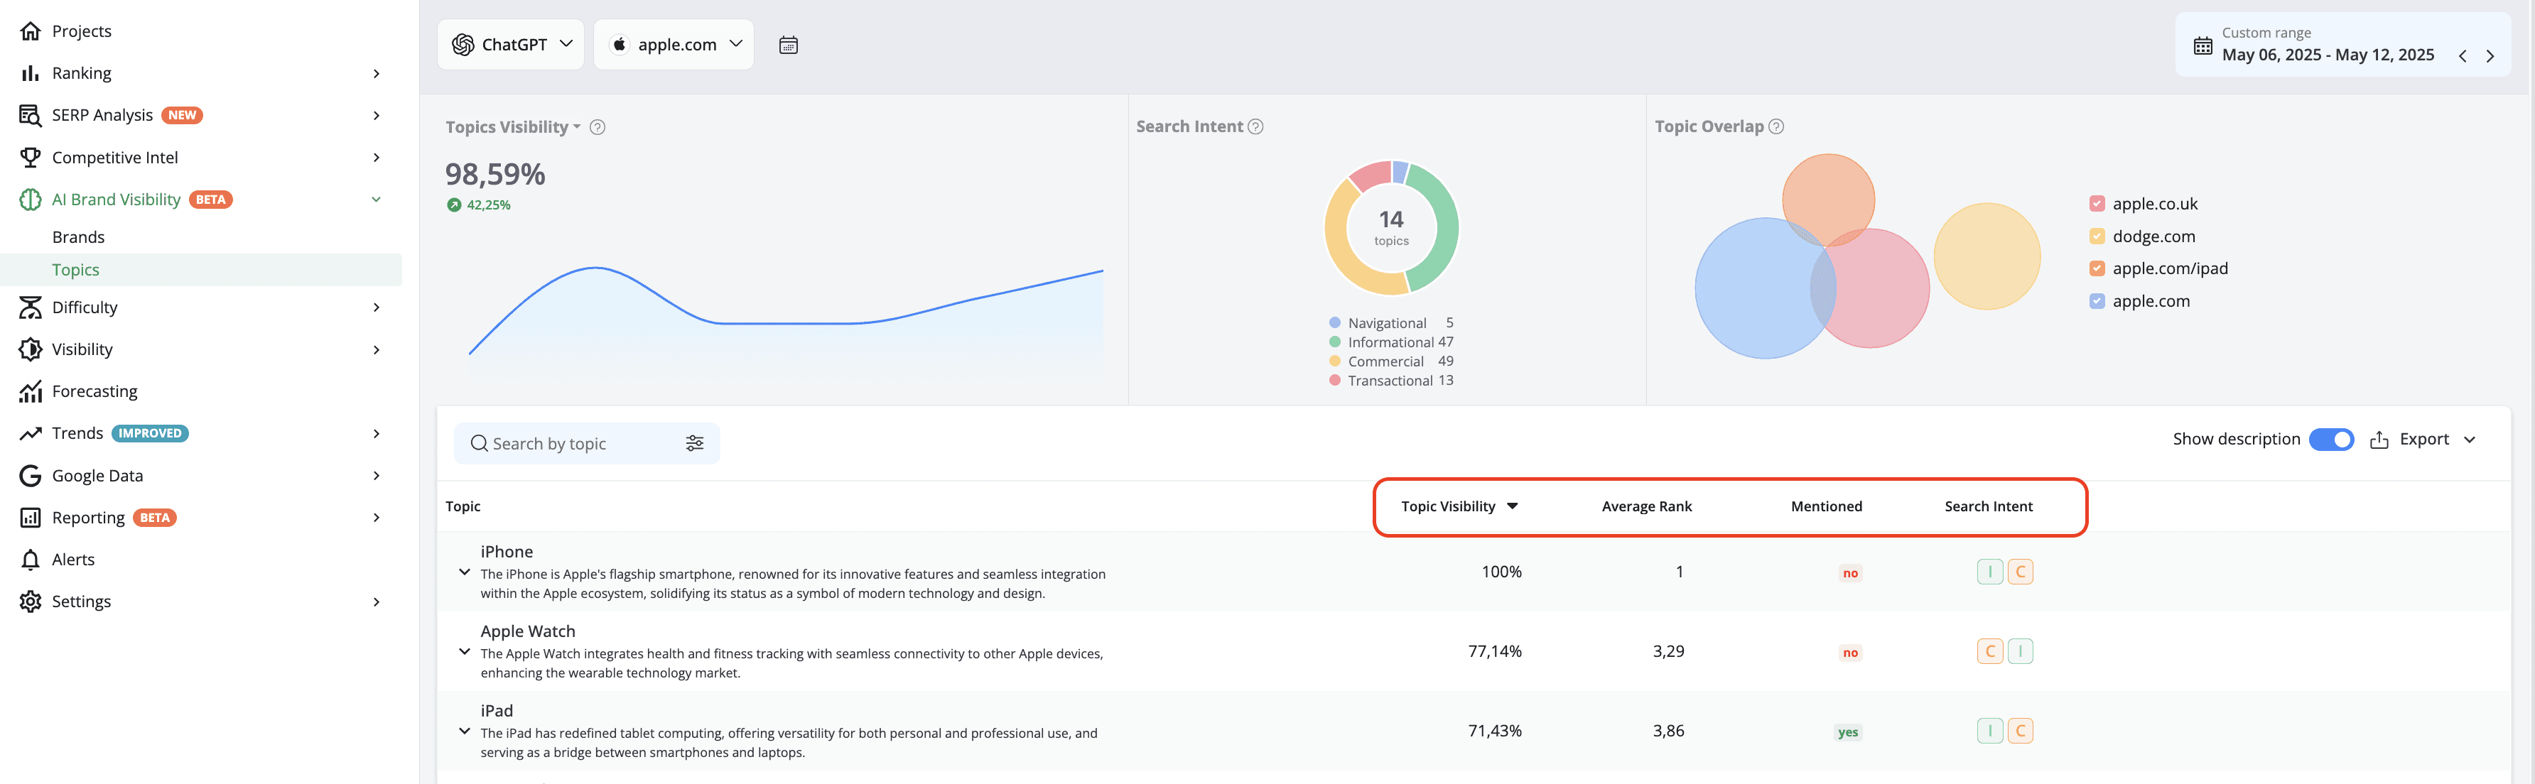
Task: Click the Trends arrow icon
Action: [31, 434]
